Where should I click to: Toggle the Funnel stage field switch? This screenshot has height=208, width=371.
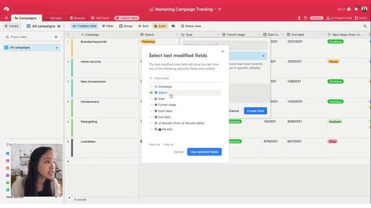151,105
